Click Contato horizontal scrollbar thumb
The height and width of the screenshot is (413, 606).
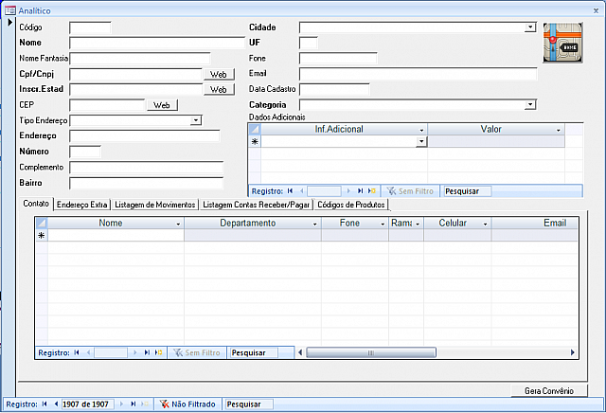point(371,352)
